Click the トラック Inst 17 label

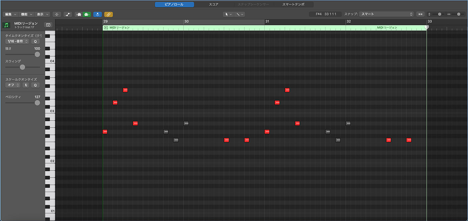pyautogui.click(x=24, y=27)
